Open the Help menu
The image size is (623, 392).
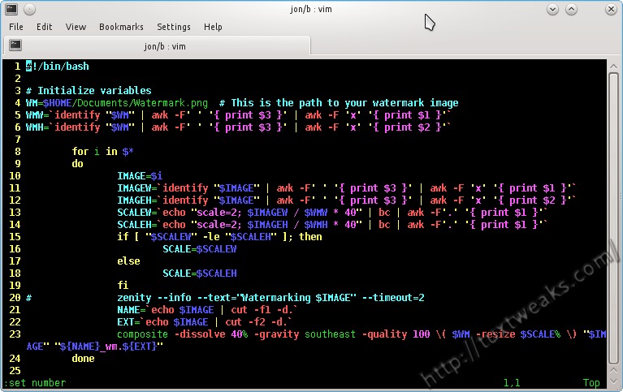click(x=213, y=27)
